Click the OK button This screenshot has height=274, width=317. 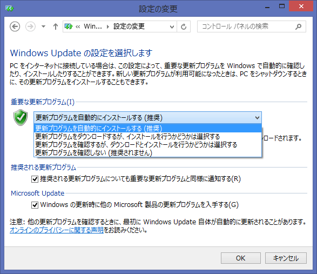pos(240,258)
